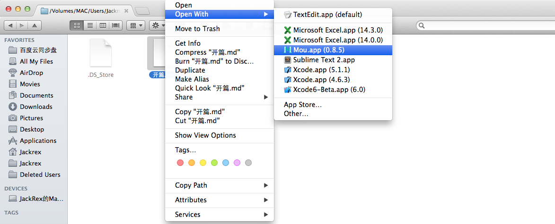The width and height of the screenshot is (555, 224).
Task: Expand the Open With submenu
Action: coord(220,14)
